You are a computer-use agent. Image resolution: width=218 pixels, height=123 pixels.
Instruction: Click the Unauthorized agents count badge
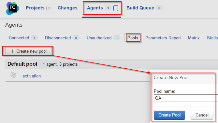click(x=117, y=38)
